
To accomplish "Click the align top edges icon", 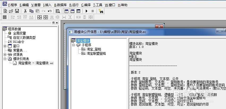I will [25, 17].
